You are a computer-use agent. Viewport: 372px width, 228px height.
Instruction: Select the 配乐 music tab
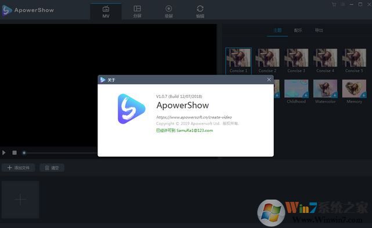298,30
